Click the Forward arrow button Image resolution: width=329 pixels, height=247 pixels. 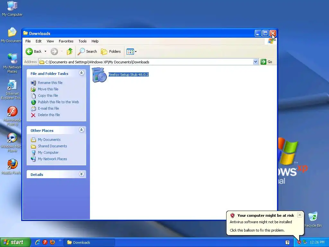tap(54, 51)
